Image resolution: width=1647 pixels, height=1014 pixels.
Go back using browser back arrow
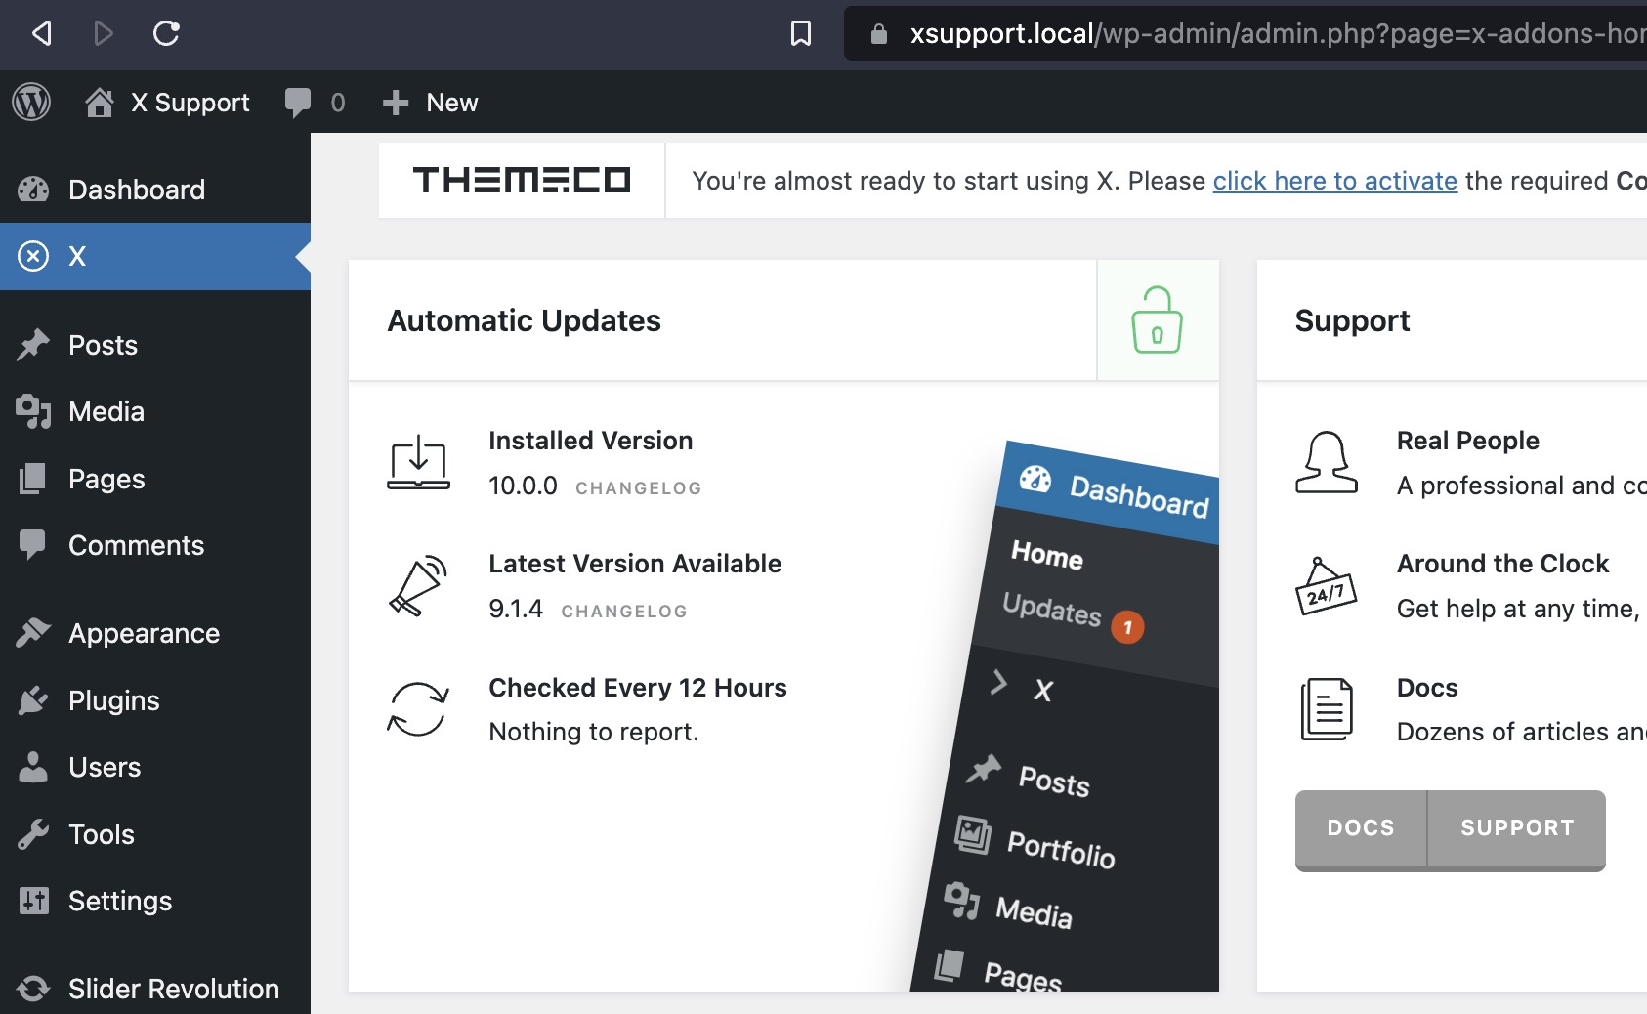pos(41,34)
